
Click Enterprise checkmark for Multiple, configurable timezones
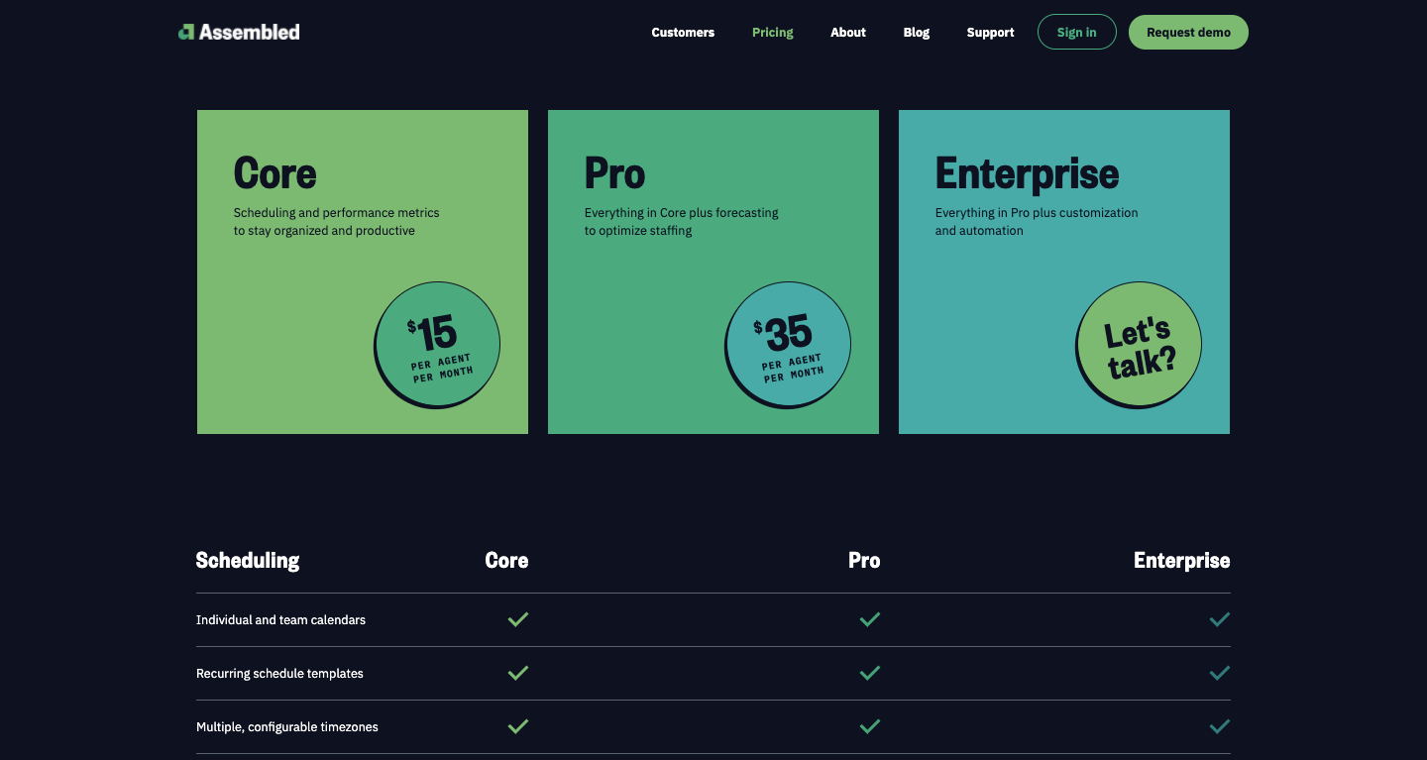[1220, 726]
